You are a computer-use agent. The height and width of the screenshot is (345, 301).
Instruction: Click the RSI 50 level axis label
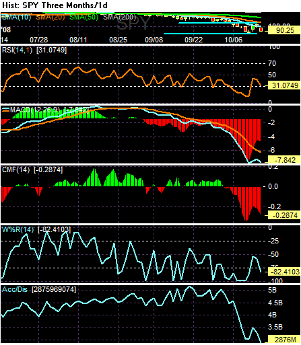click(272, 75)
